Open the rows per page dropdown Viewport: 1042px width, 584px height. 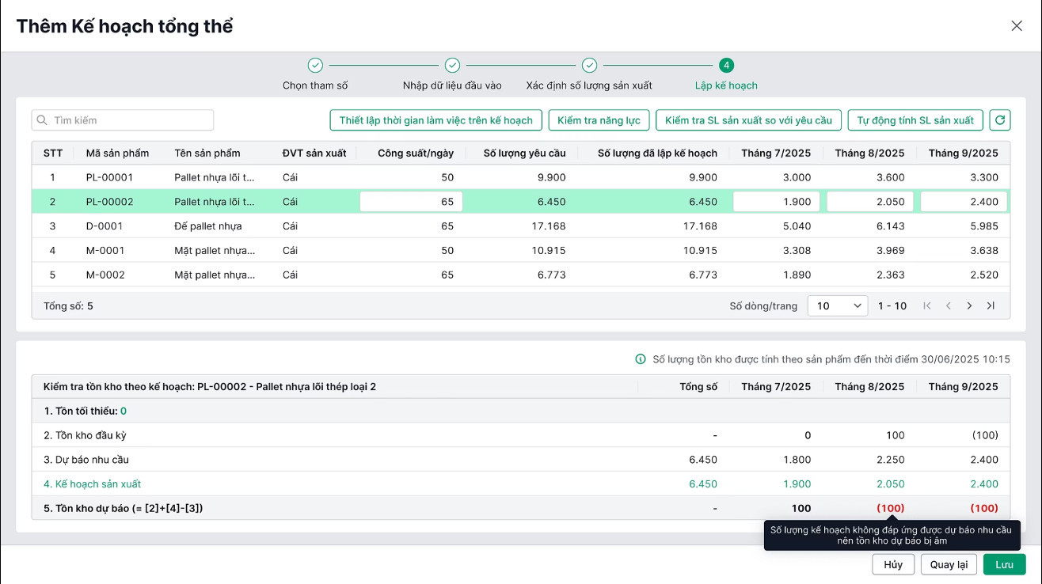point(837,305)
